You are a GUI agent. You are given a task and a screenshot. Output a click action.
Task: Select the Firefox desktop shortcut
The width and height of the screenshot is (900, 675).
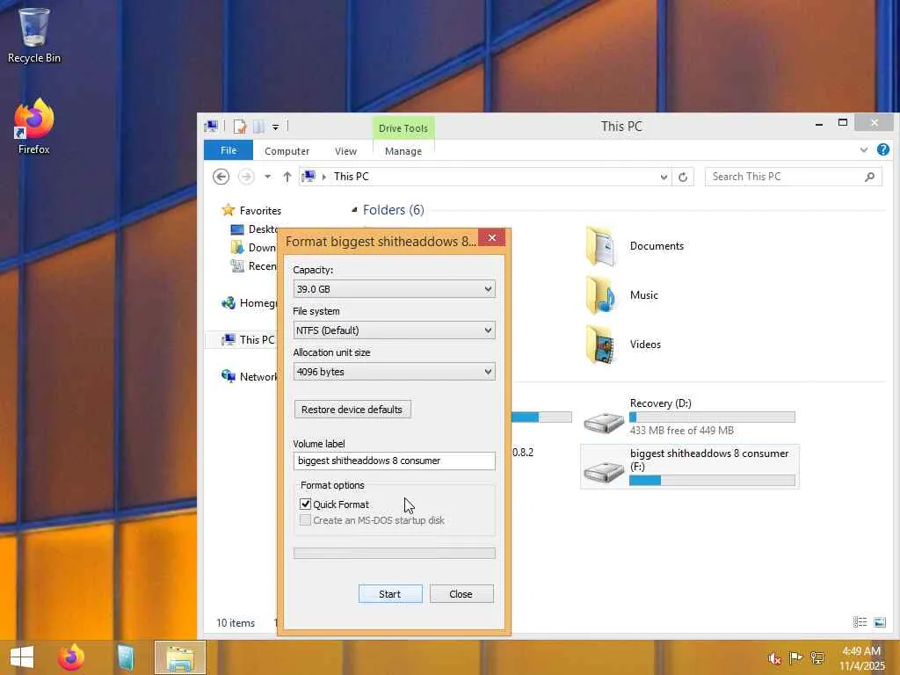pyautogui.click(x=34, y=127)
